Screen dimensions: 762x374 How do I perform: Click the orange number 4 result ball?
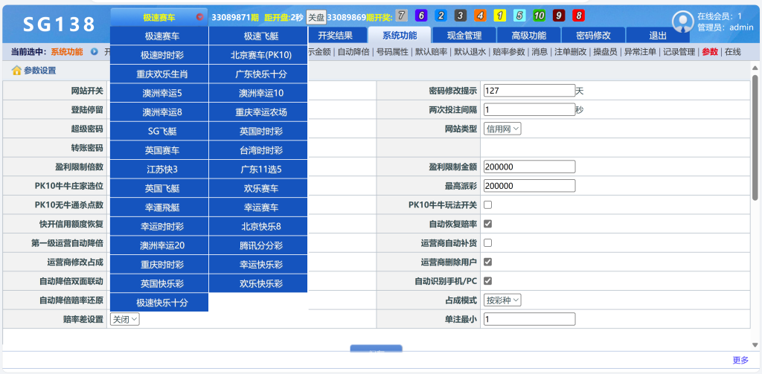coord(480,16)
